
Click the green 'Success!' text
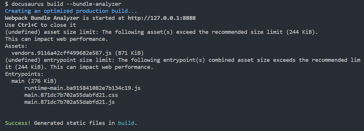pyautogui.click(x=18, y=123)
